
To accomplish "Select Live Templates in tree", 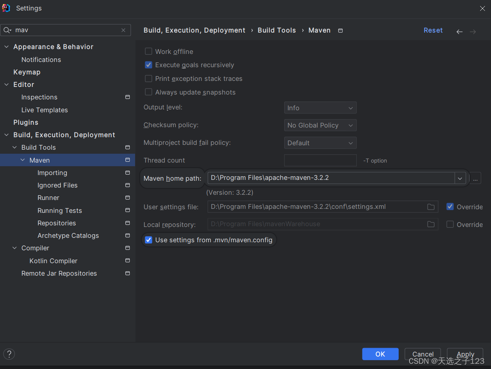I will pyautogui.click(x=44, y=110).
